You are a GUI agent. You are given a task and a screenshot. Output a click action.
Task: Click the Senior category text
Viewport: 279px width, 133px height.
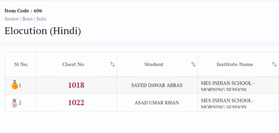tap(11, 19)
